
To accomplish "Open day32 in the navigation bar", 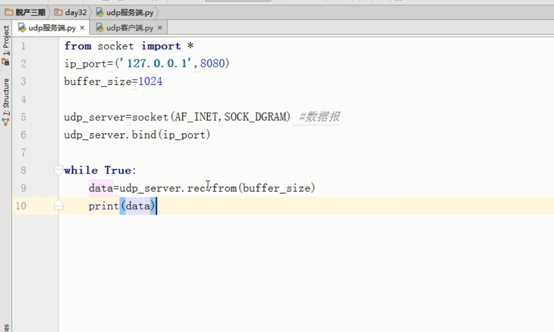I will point(76,12).
